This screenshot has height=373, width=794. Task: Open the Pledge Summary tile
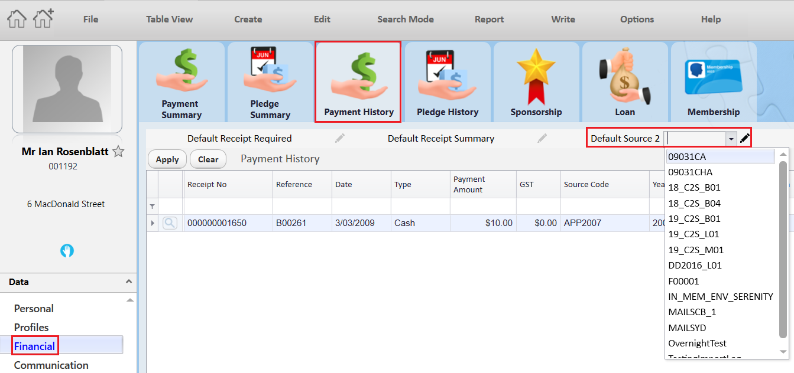(270, 82)
